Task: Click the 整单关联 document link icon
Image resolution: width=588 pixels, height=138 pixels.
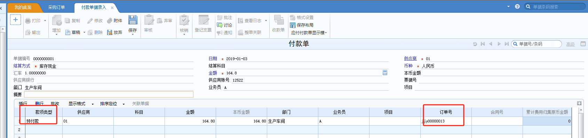Action: (x=240, y=33)
